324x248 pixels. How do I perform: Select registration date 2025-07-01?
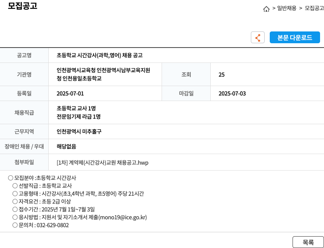point(70,94)
